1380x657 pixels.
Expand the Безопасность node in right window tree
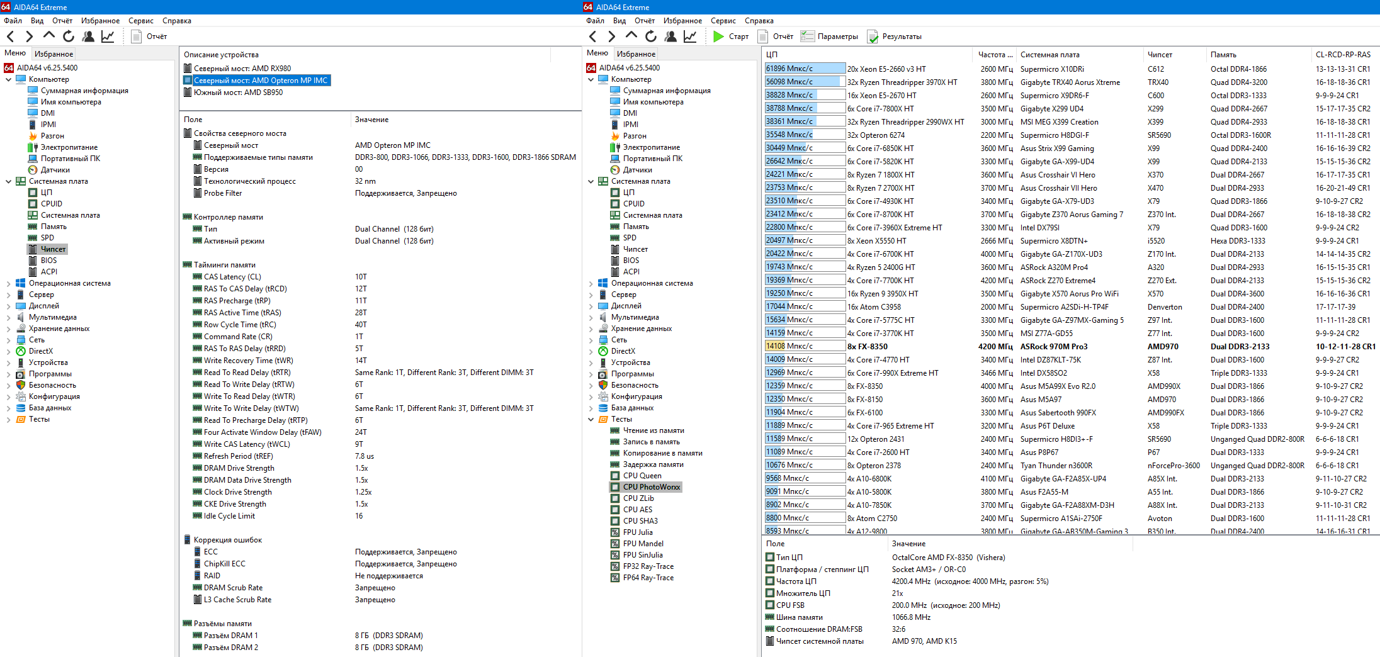coord(591,385)
